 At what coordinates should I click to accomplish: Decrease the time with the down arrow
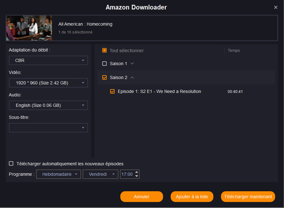137,176
